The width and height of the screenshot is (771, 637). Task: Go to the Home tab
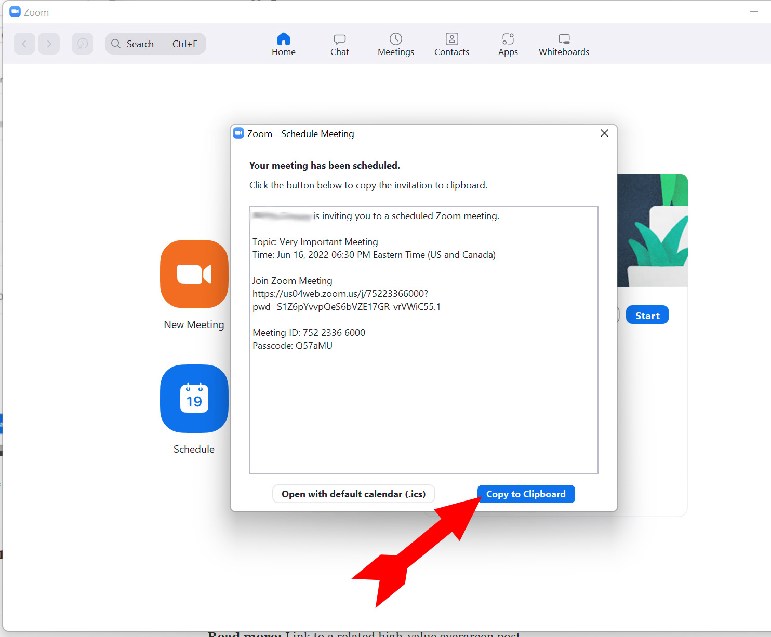(x=283, y=44)
